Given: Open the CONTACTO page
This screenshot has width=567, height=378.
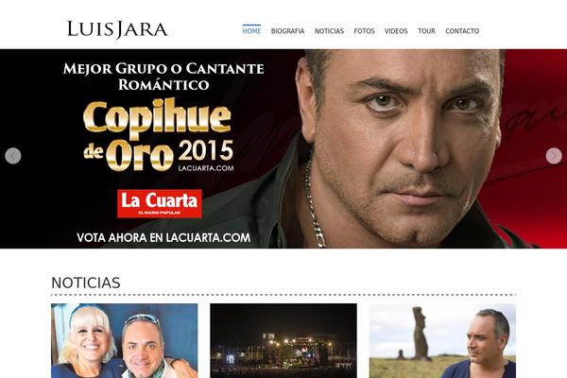Looking at the screenshot, I should click(462, 31).
